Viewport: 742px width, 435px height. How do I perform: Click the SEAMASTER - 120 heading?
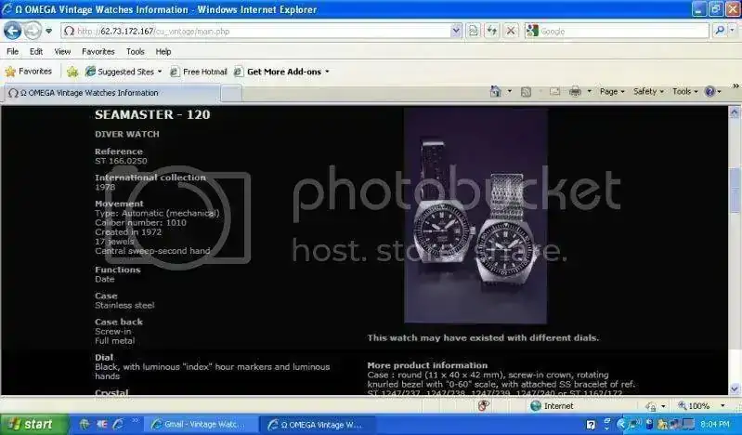(x=152, y=114)
